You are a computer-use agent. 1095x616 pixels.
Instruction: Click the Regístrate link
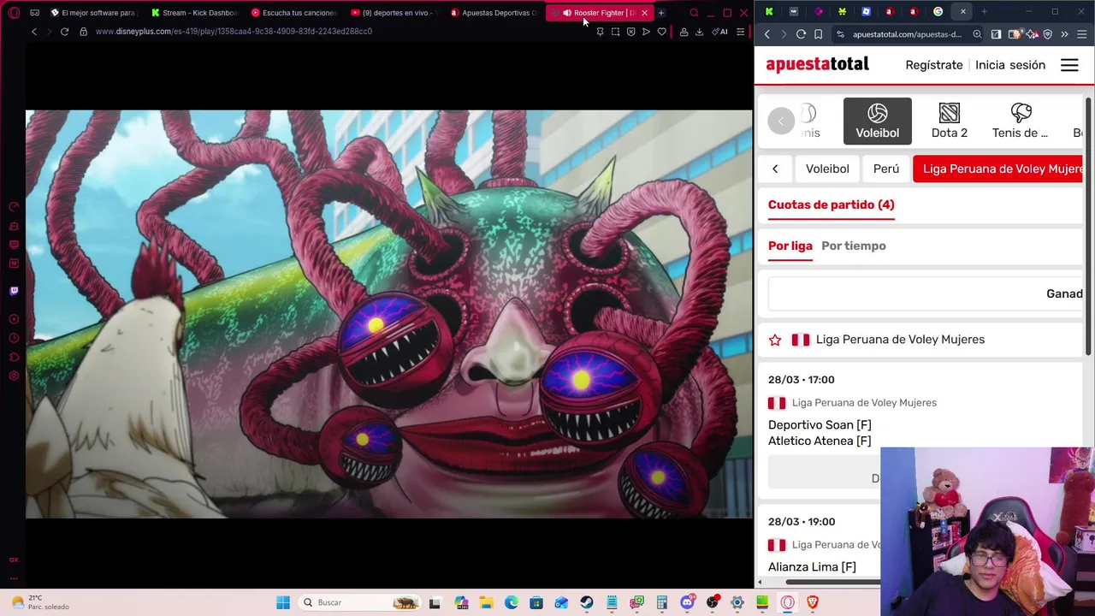pos(934,65)
